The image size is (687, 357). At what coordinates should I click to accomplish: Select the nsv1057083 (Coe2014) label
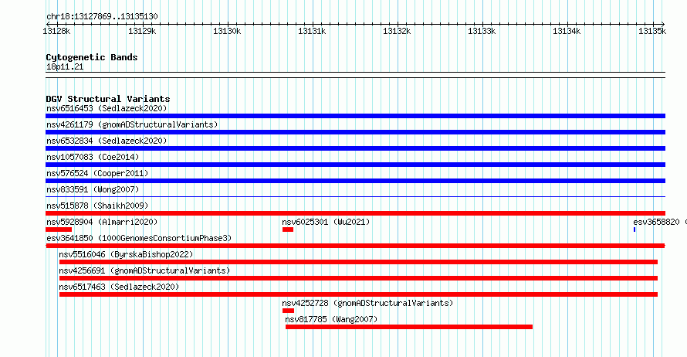click(93, 157)
